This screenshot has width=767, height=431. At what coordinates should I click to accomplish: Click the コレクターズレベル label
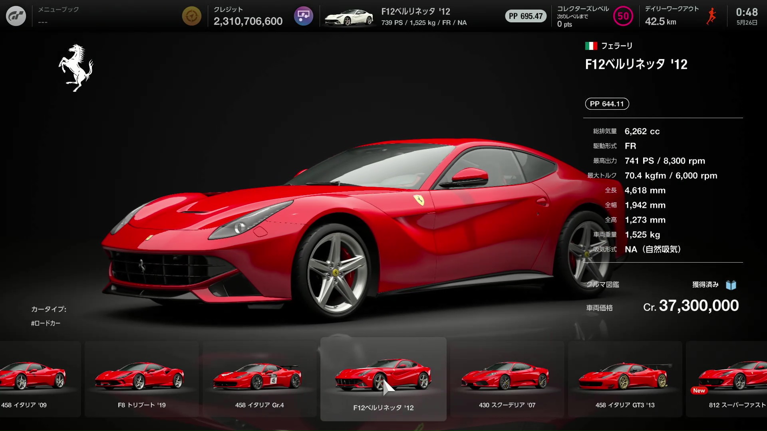(x=583, y=9)
